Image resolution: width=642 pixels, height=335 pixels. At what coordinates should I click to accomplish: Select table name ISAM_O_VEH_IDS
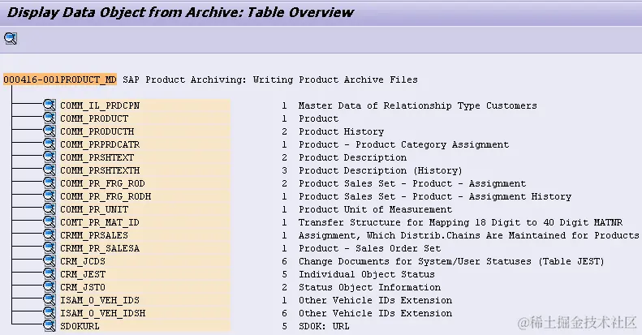(x=100, y=300)
